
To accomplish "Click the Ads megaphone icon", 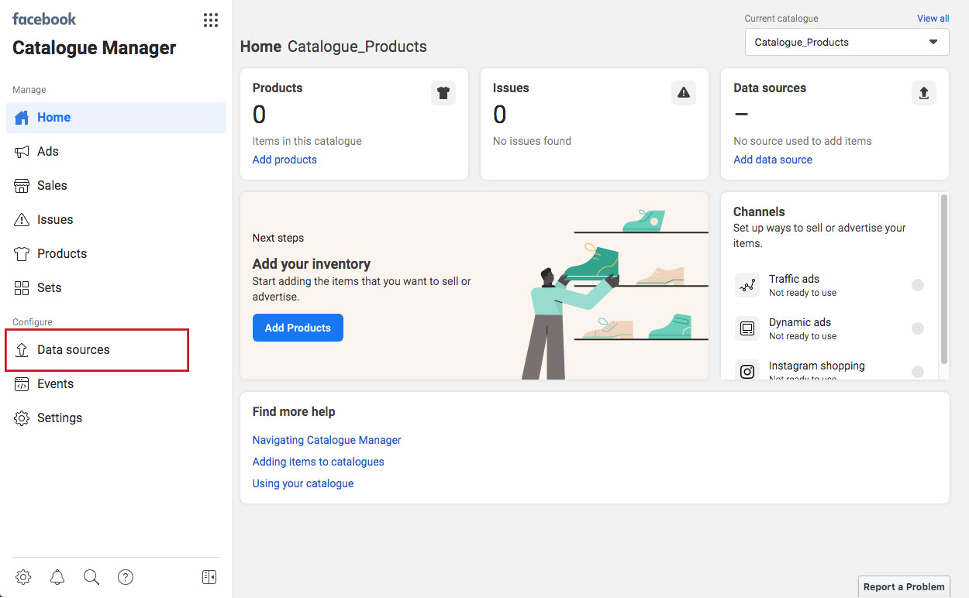I will [x=22, y=152].
